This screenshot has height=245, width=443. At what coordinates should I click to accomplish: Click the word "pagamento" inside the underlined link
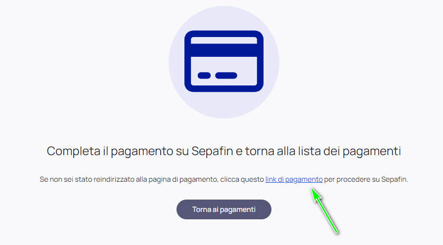304,180
